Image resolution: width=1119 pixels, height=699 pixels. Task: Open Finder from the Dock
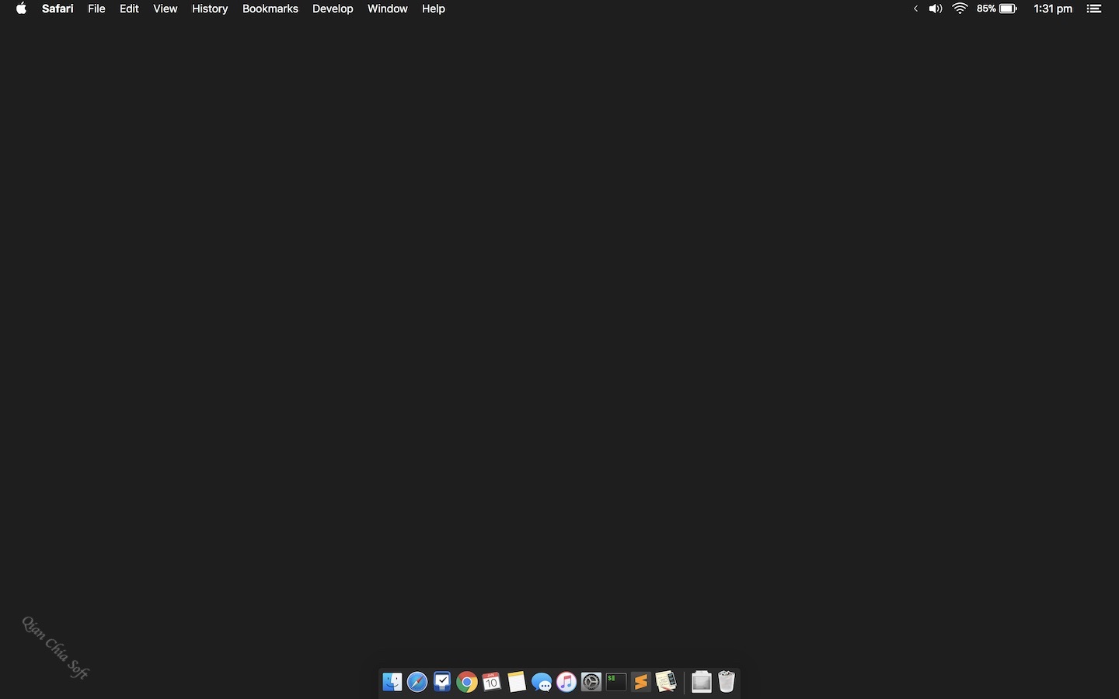tap(392, 682)
